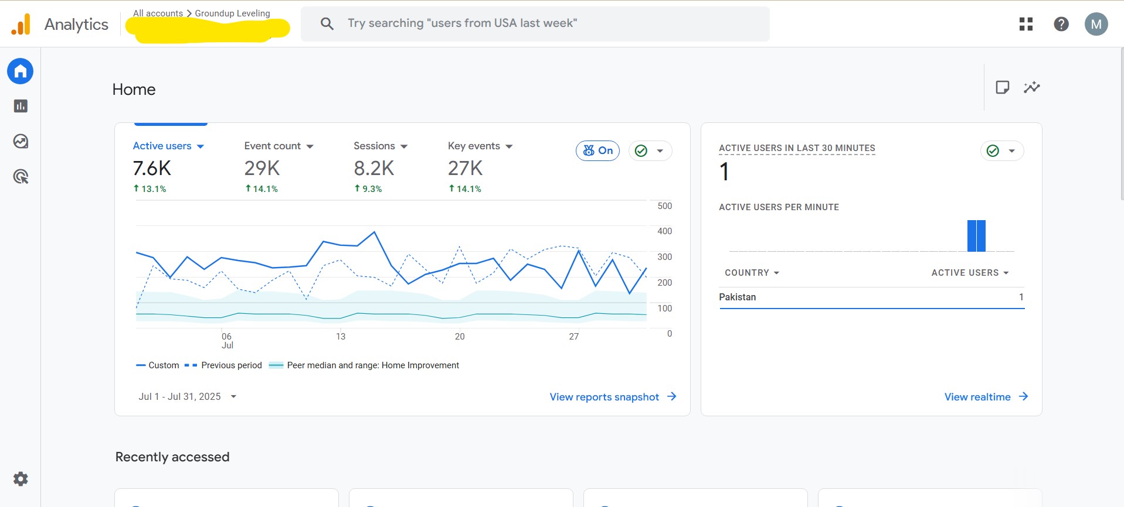The height and width of the screenshot is (507, 1124).
Task: Open the Advertising icon in the sidebar
Action: pos(21,176)
